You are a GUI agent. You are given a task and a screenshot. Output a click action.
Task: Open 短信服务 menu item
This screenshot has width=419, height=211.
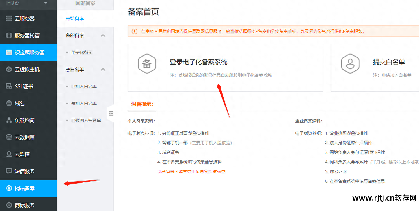(x=29, y=171)
